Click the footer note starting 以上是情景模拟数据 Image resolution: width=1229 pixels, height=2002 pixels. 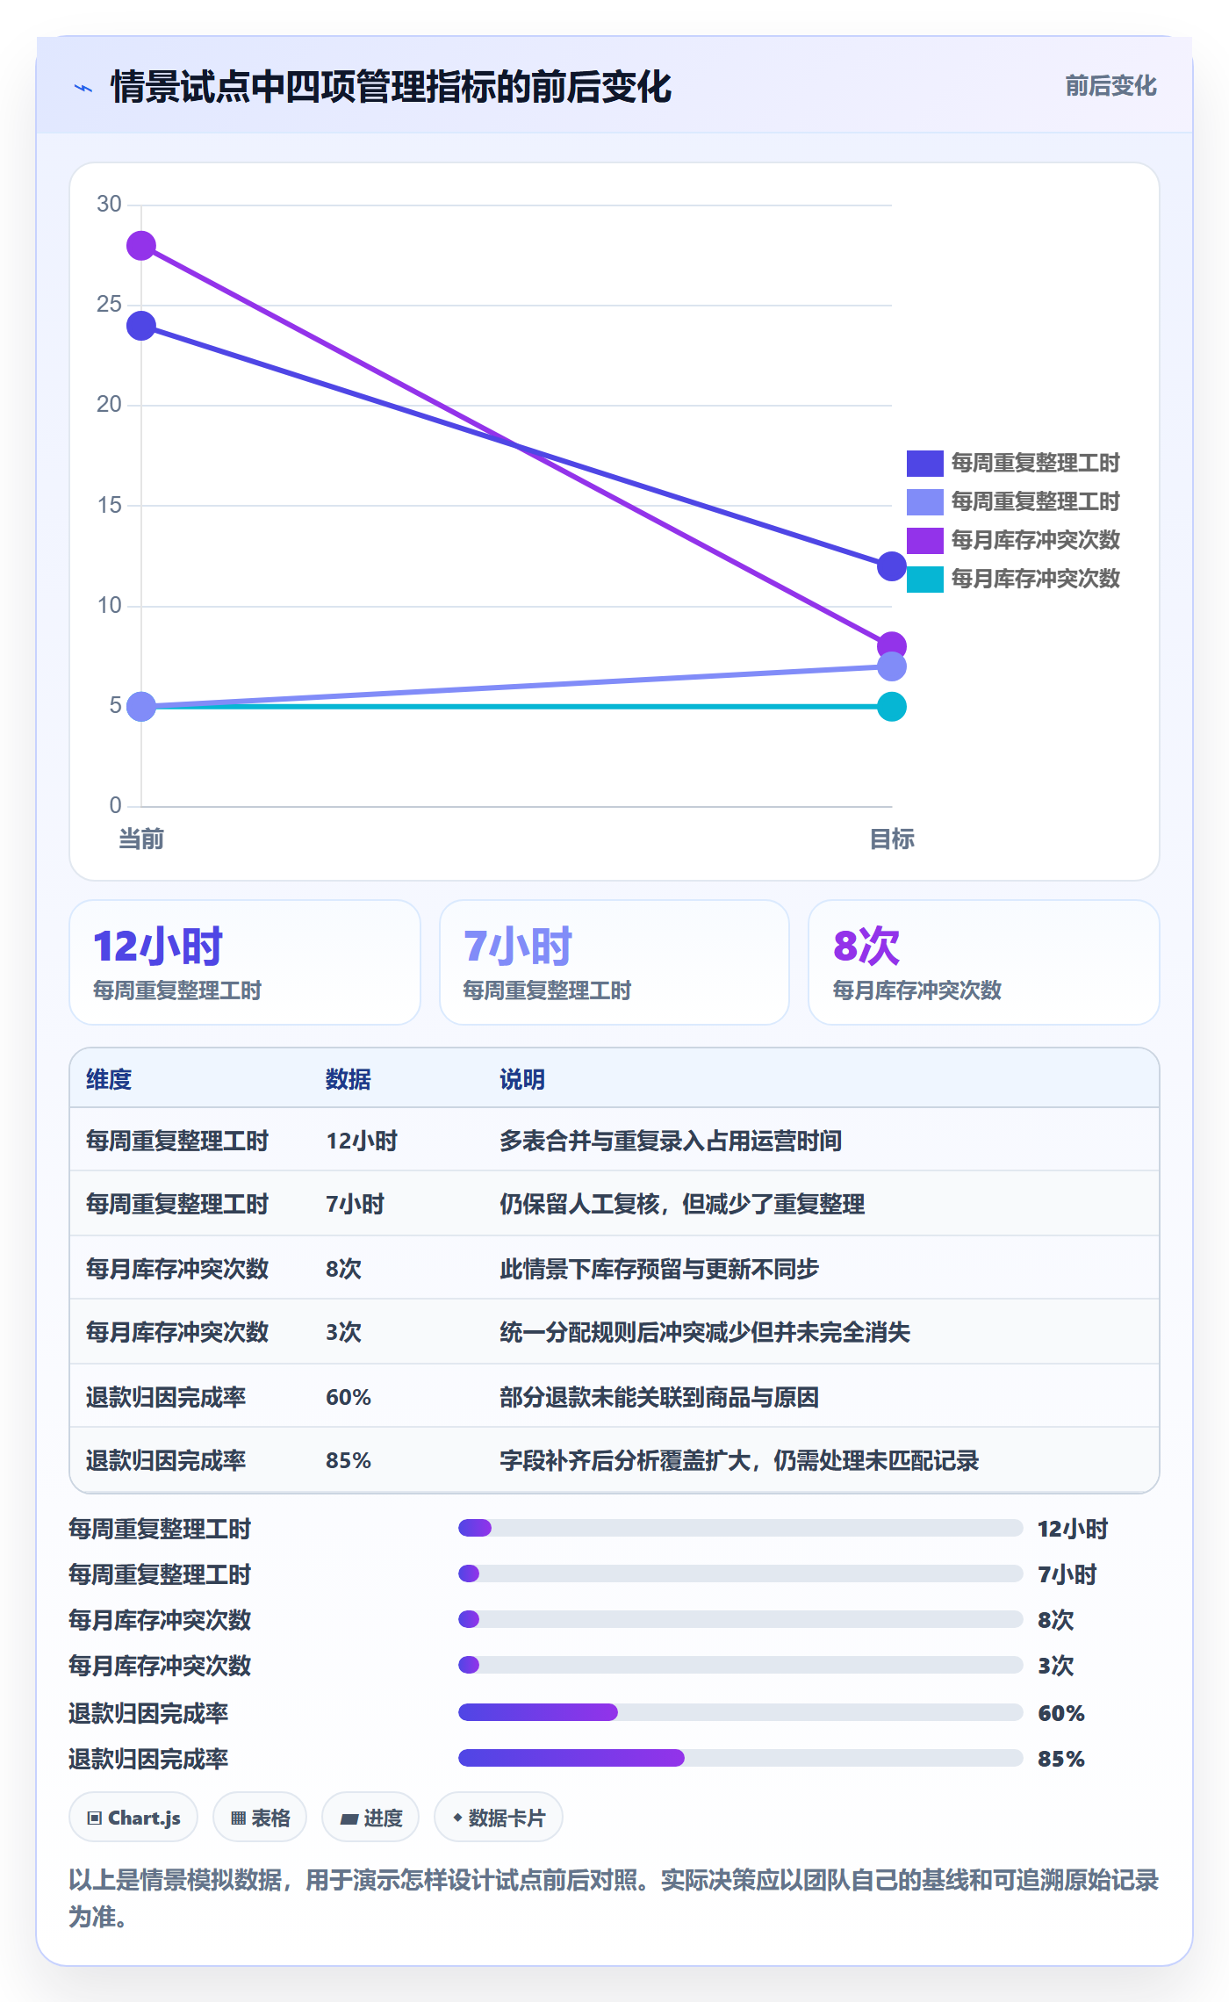(x=614, y=1898)
